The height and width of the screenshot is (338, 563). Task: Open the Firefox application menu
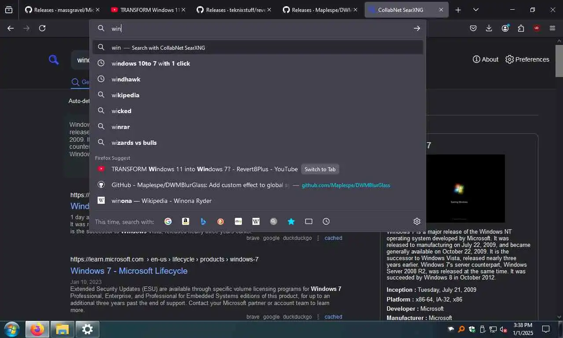pos(552,28)
